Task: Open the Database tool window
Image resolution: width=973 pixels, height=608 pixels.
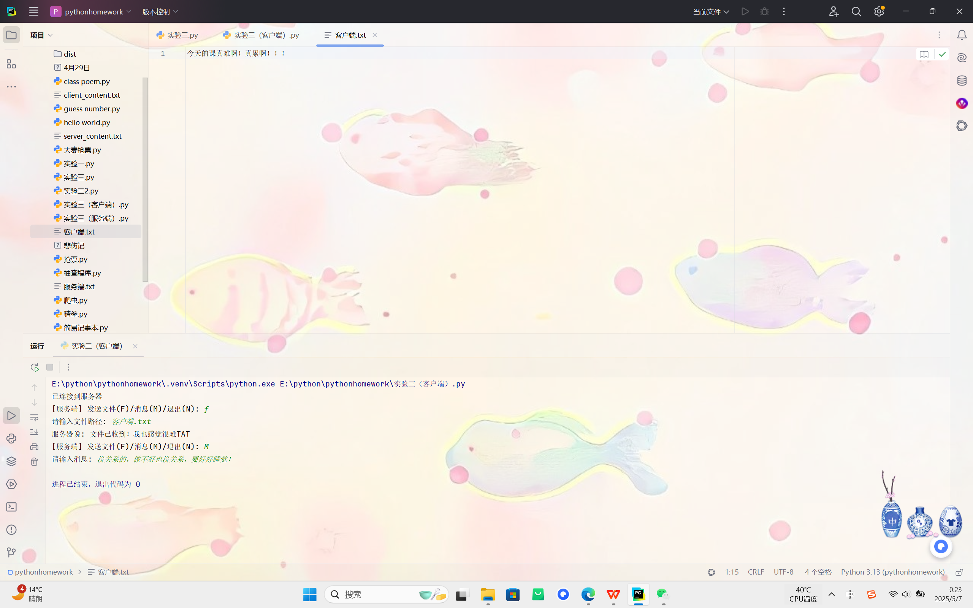Action: (962, 81)
